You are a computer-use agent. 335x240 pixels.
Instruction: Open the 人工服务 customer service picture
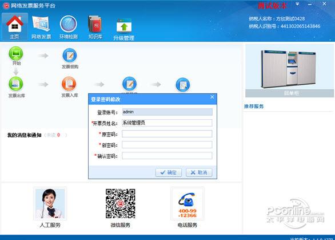point(50,203)
